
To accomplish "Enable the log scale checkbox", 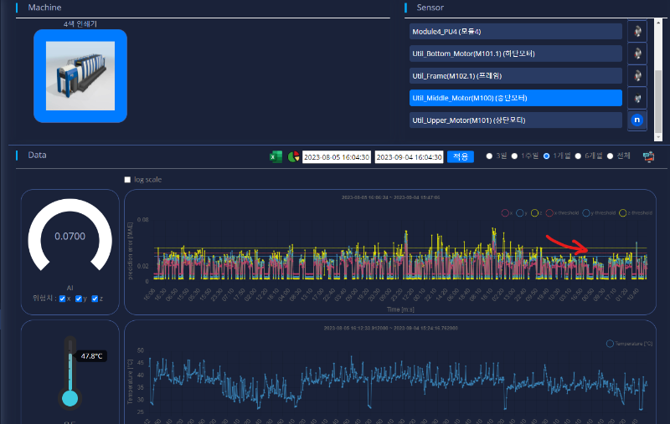I will (127, 180).
